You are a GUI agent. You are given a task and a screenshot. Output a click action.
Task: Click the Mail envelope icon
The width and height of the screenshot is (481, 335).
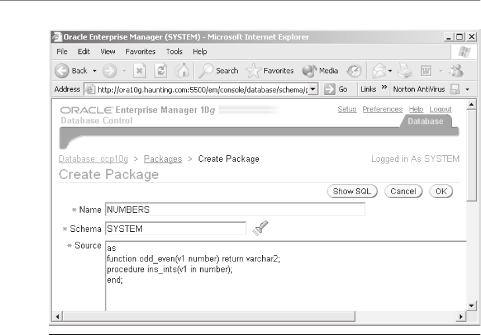point(379,71)
